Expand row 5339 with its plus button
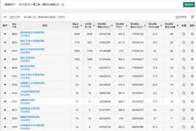Image resolution: width=196 pixels, height=131 pixels. click(5, 85)
